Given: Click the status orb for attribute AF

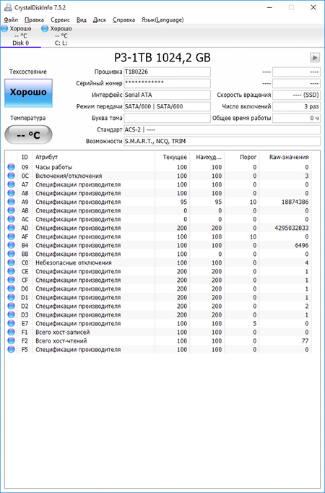Looking at the screenshot, I should tap(11, 236).
